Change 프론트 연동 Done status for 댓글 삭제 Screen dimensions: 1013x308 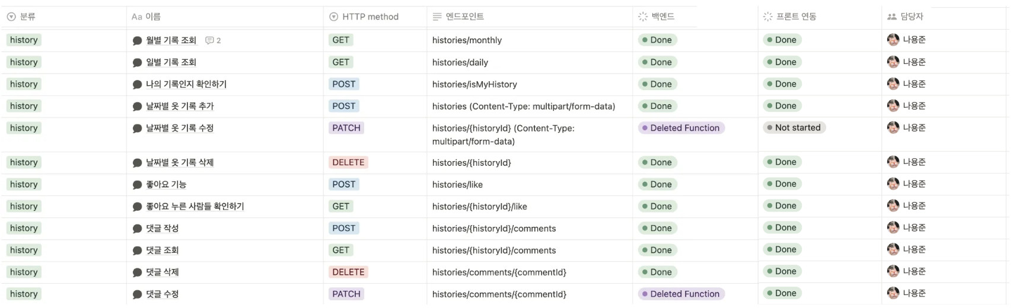pos(782,271)
